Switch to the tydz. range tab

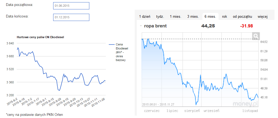point(160,17)
